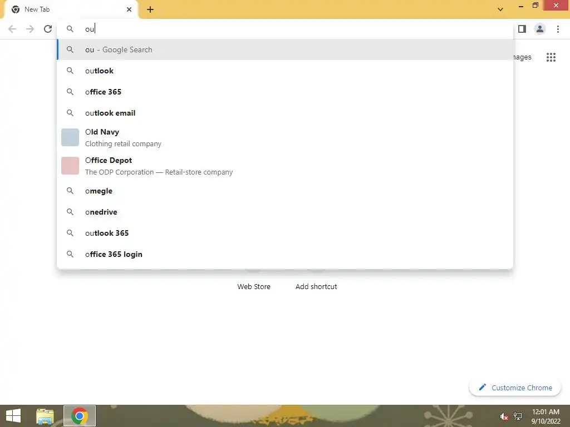Reload the page with refresh icon
570x427 pixels.
(48, 29)
